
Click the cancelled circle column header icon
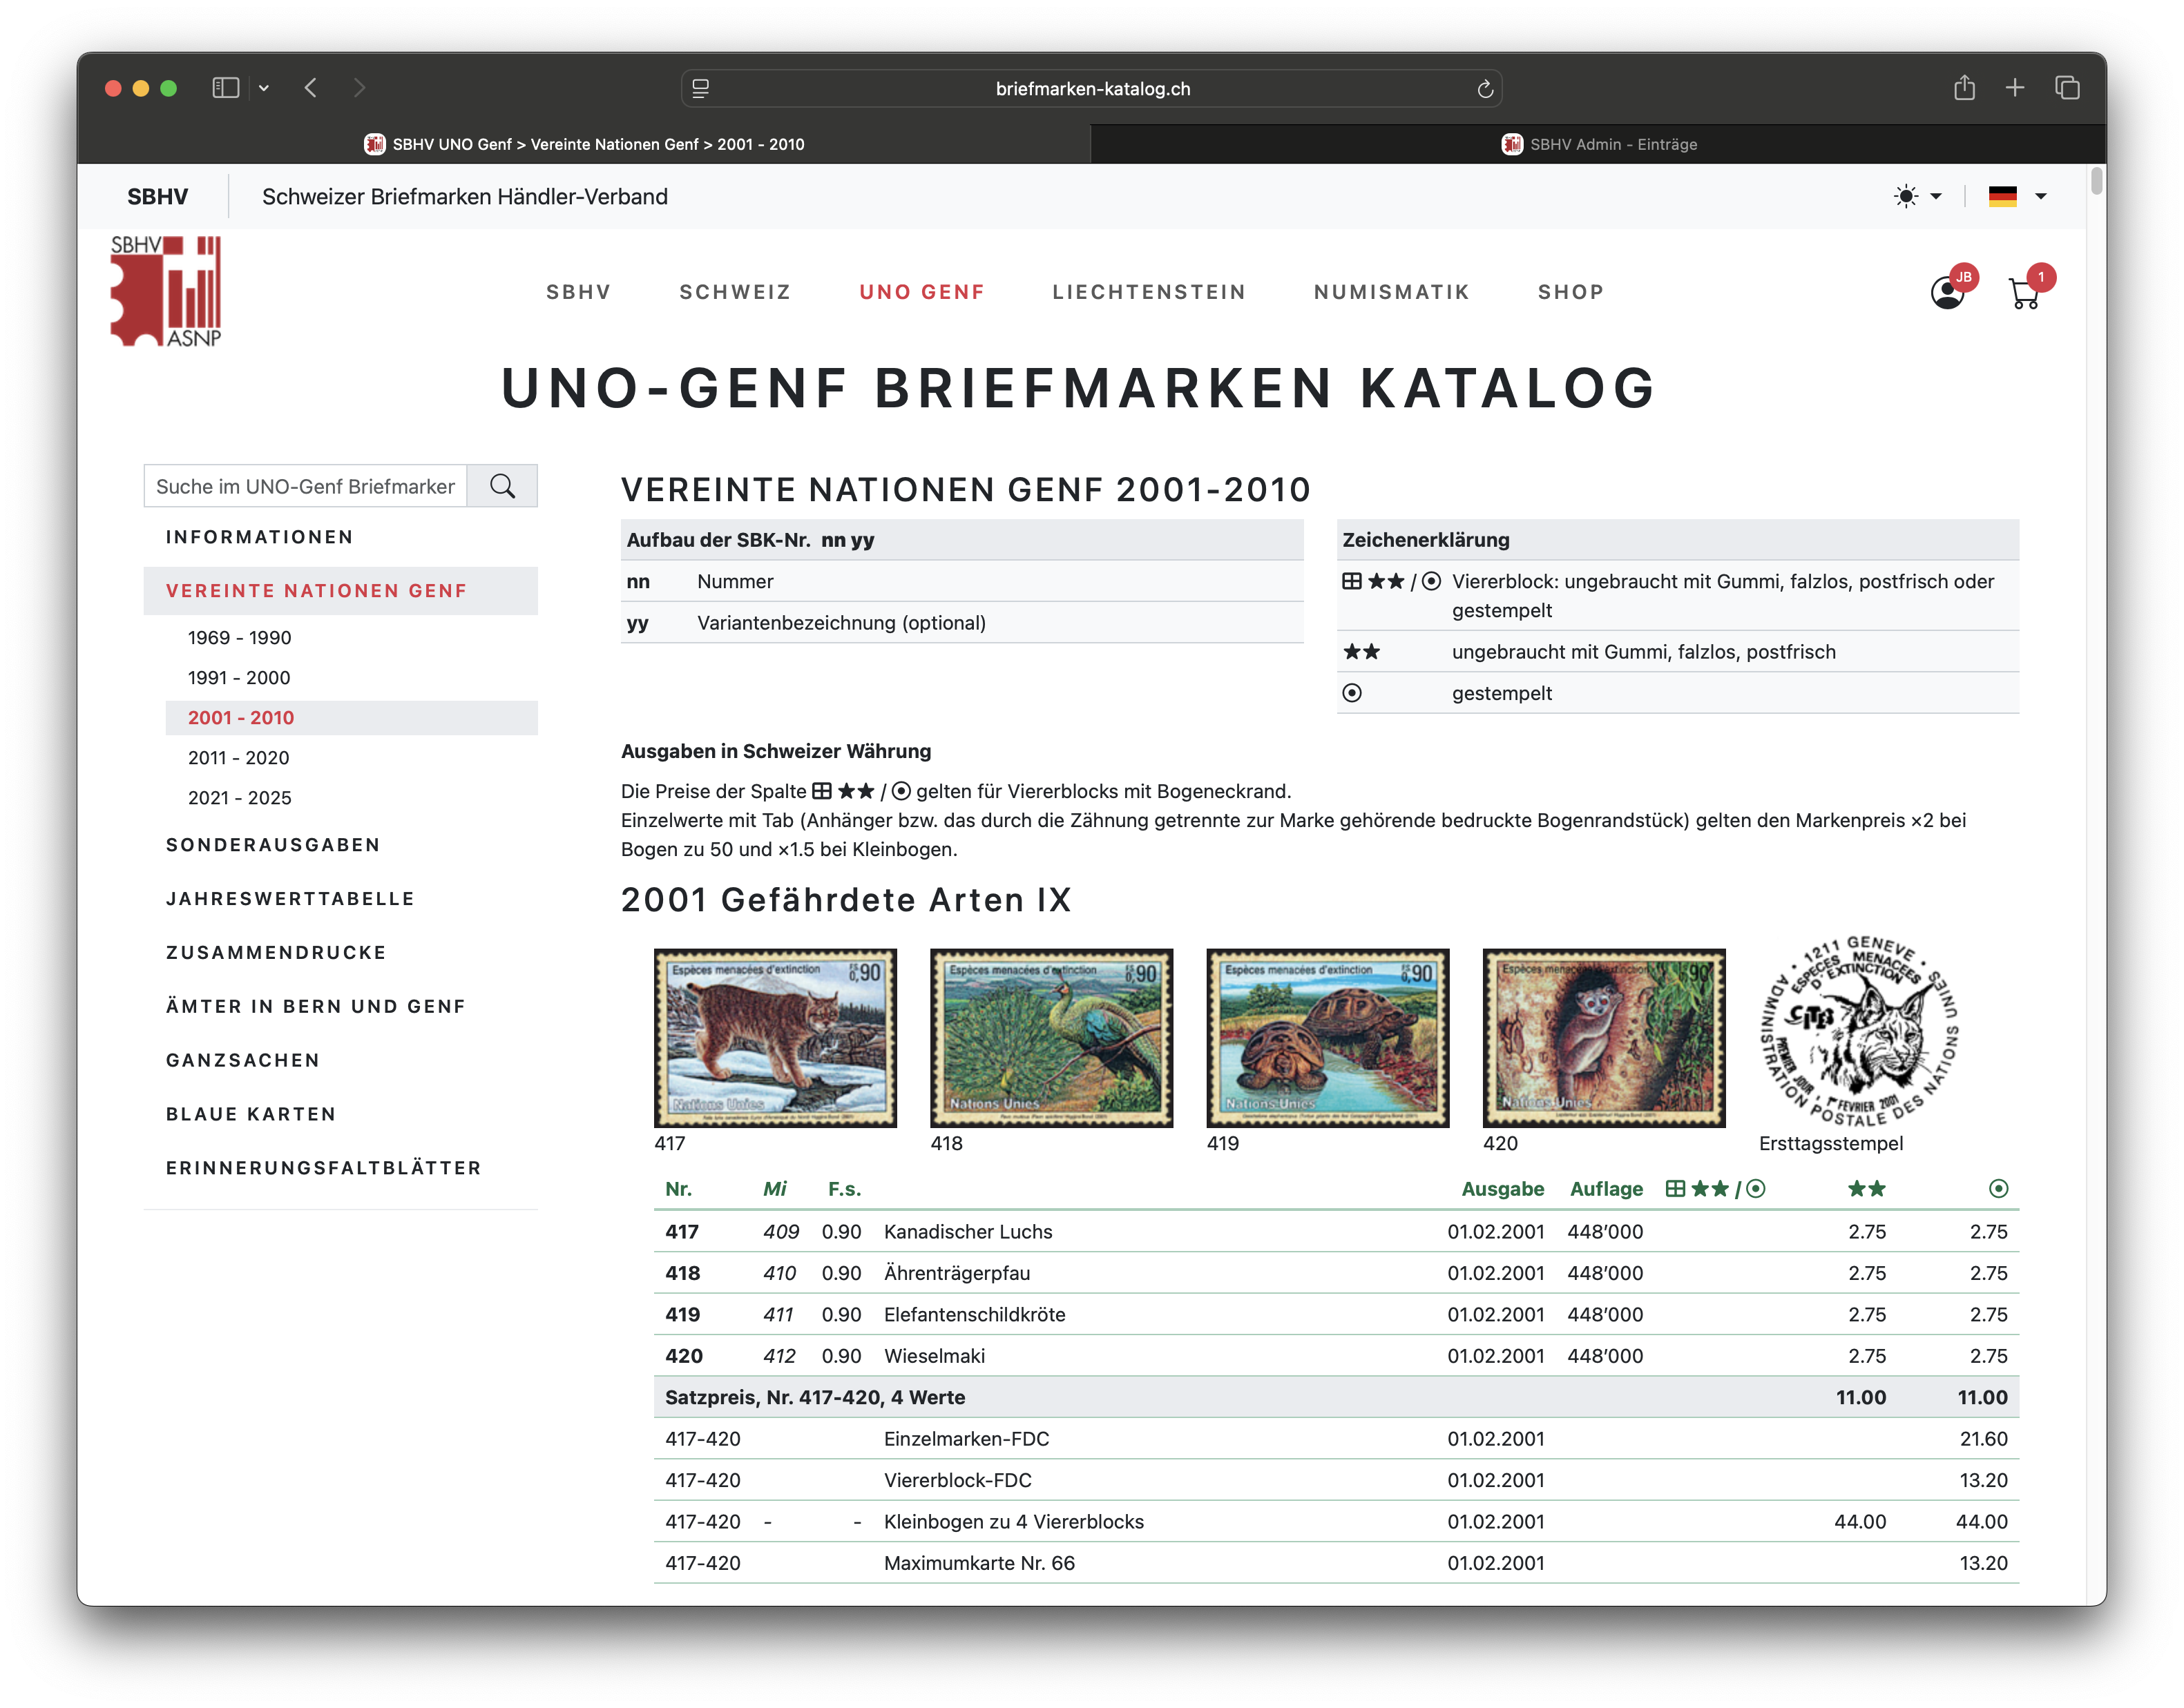1998,1189
